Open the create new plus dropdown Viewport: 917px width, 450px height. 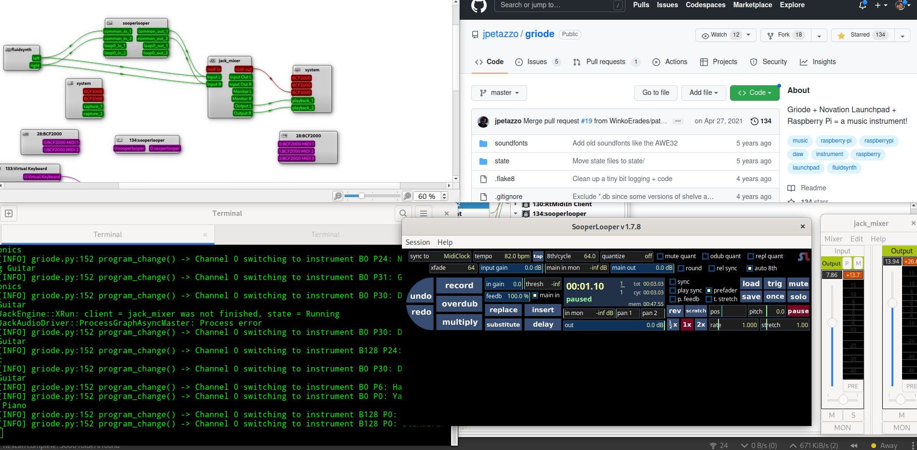coord(881,5)
